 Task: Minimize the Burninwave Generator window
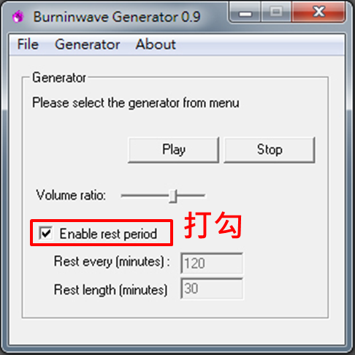click(245, 12)
